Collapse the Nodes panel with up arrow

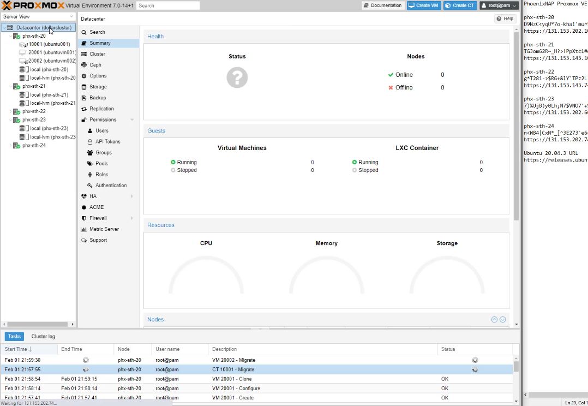pyautogui.click(x=494, y=320)
